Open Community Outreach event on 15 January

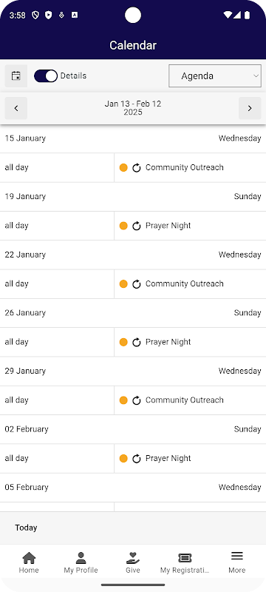(185, 168)
